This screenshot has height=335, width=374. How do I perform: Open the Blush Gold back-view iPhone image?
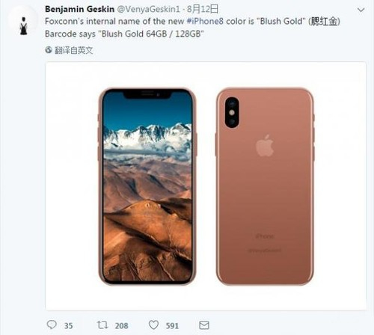(265, 186)
